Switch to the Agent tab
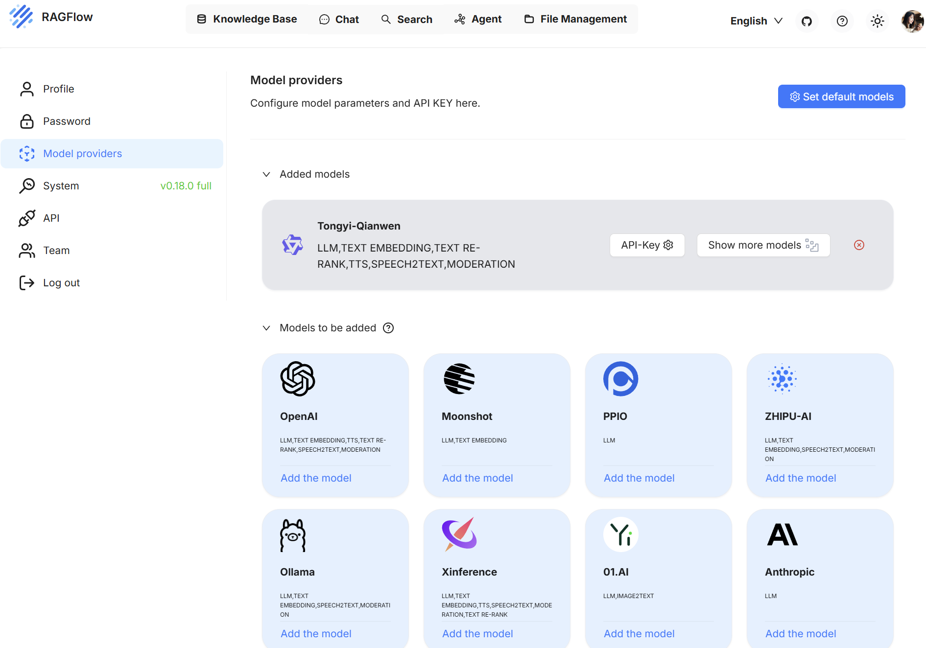Image resolution: width=926 pixels, height=648 pixels. 478,19
